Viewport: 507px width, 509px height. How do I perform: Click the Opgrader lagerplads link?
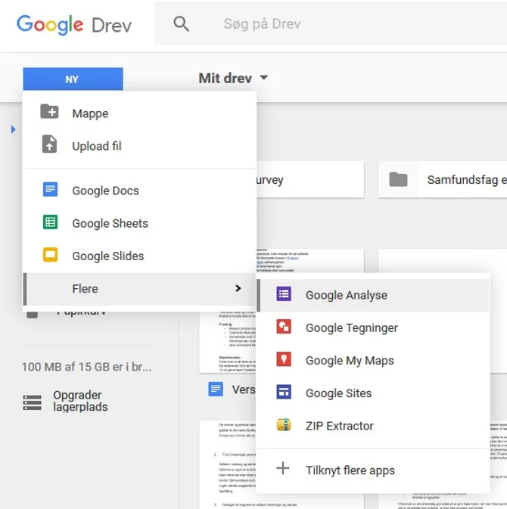[x=80, y=401]
